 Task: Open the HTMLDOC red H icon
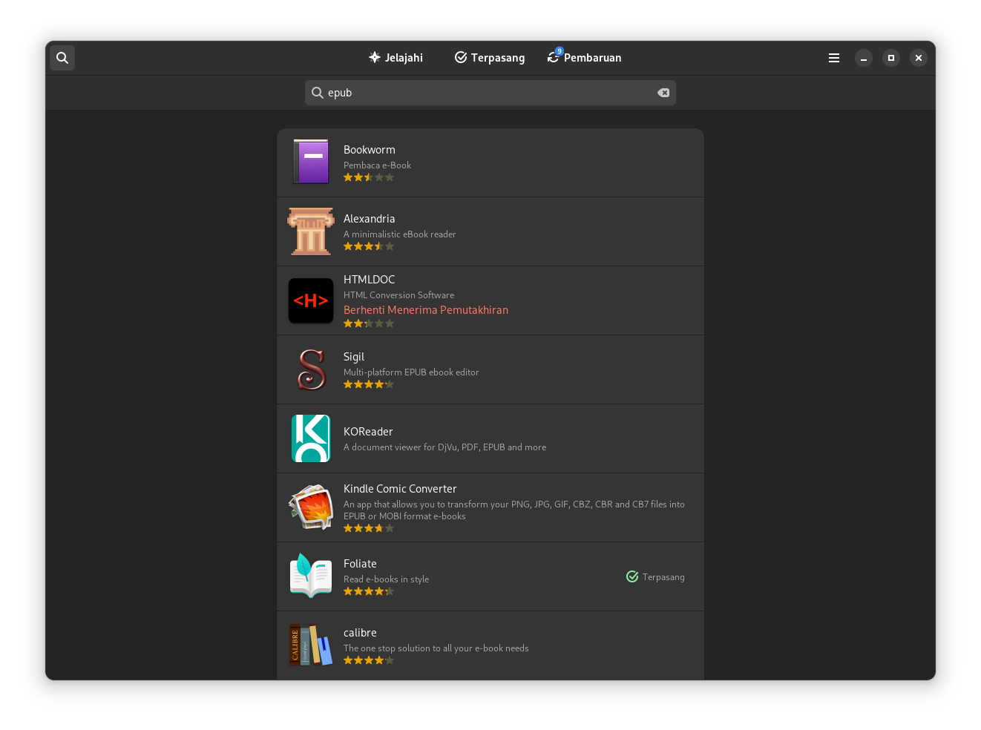pyautogui.click(x=311, y=300)
